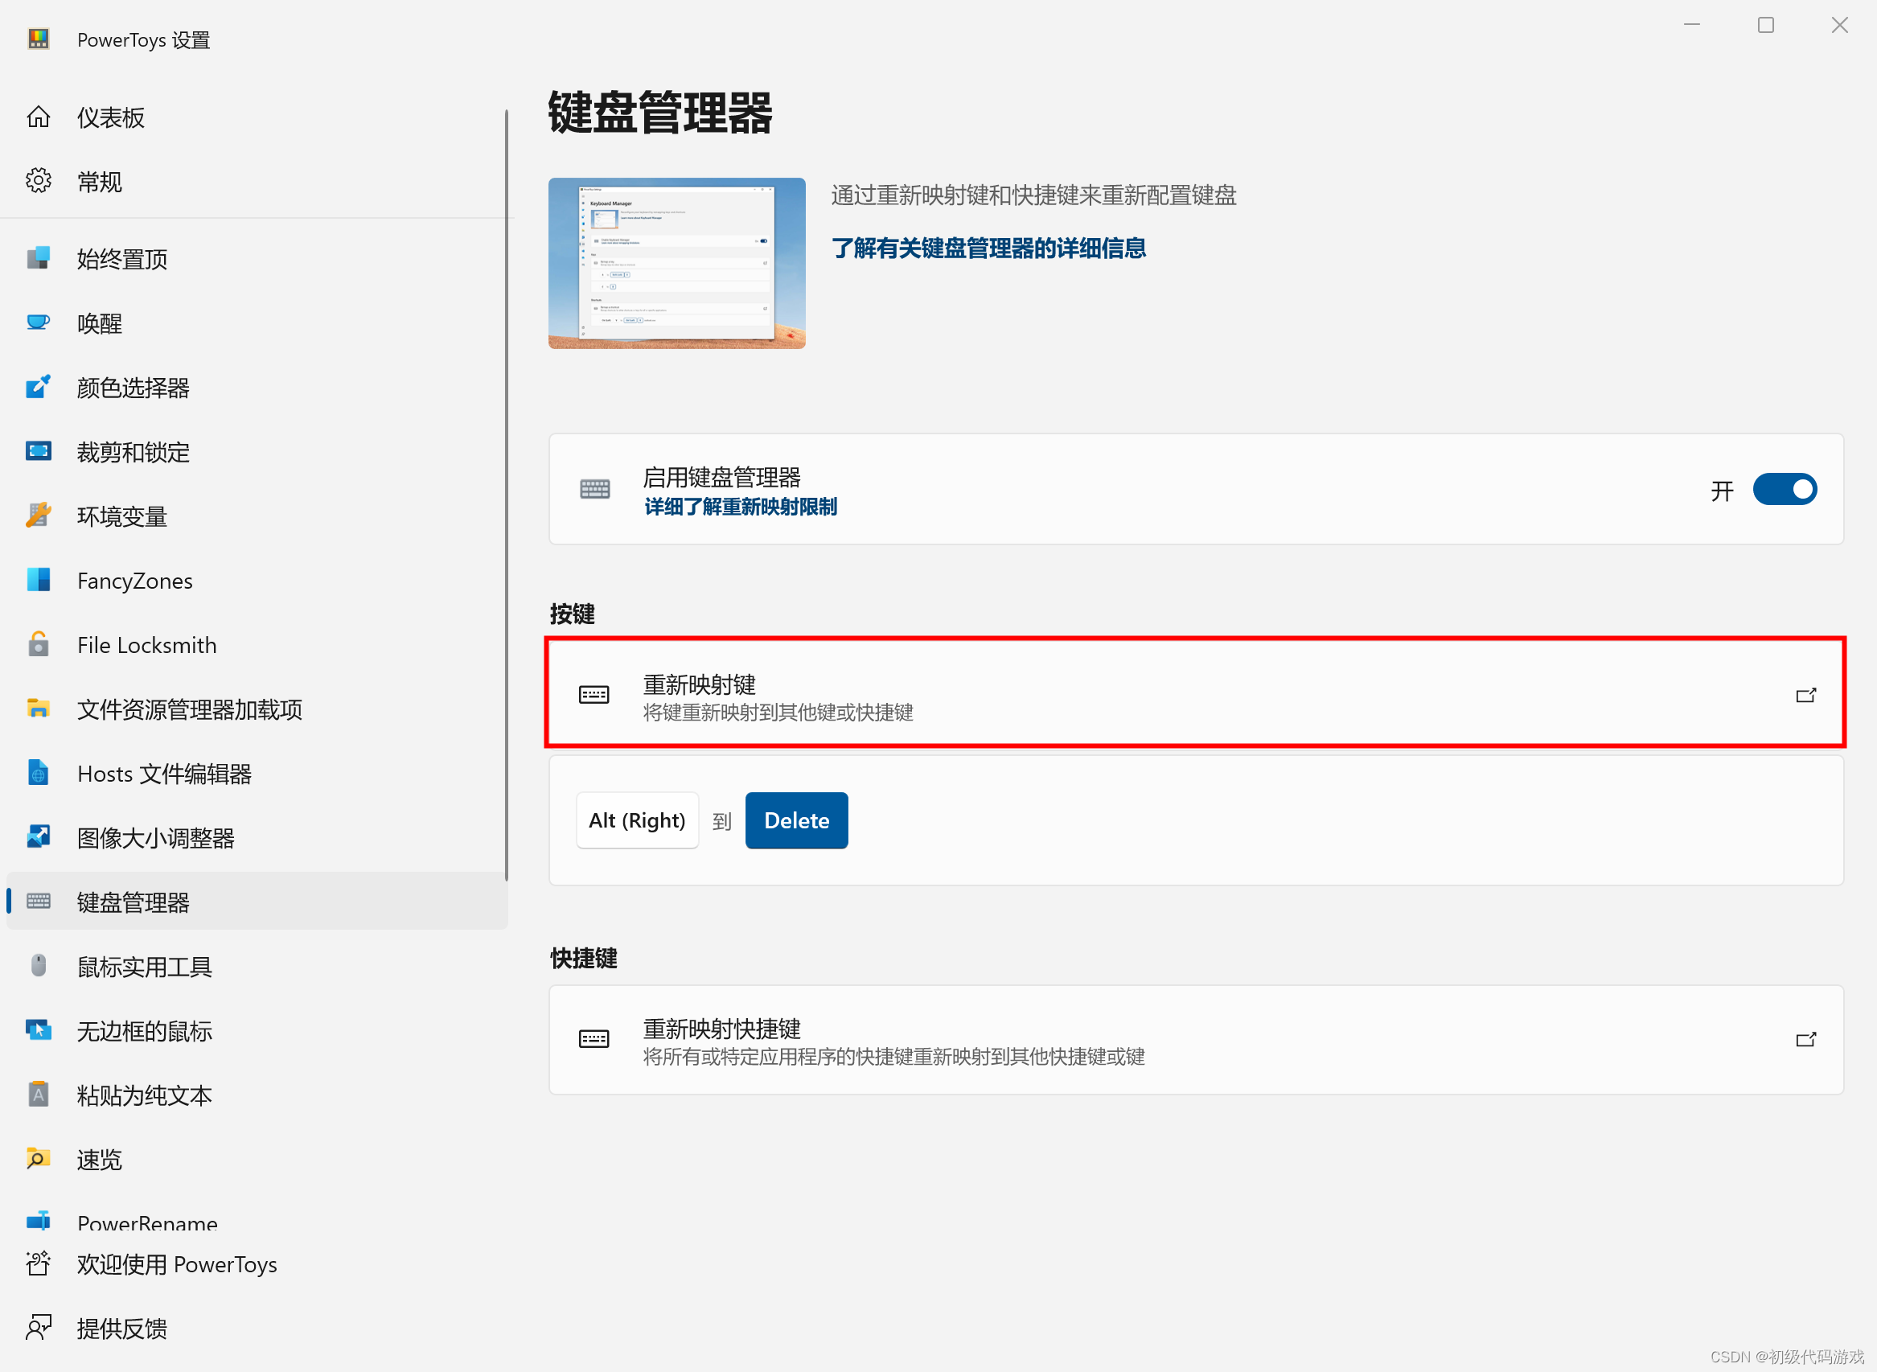Open 重新映射快捷键 popout arrow icon
The image size is (1877, 1372).
(x=1805, y=1040)
